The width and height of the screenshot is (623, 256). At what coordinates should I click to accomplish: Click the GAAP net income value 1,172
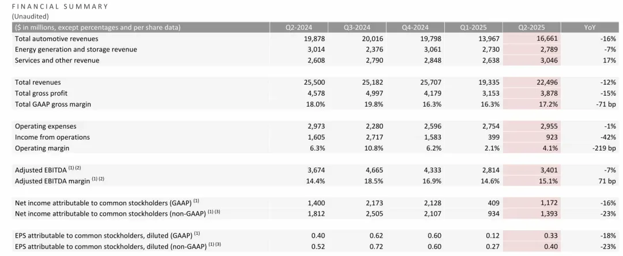(x=549, y=202)
